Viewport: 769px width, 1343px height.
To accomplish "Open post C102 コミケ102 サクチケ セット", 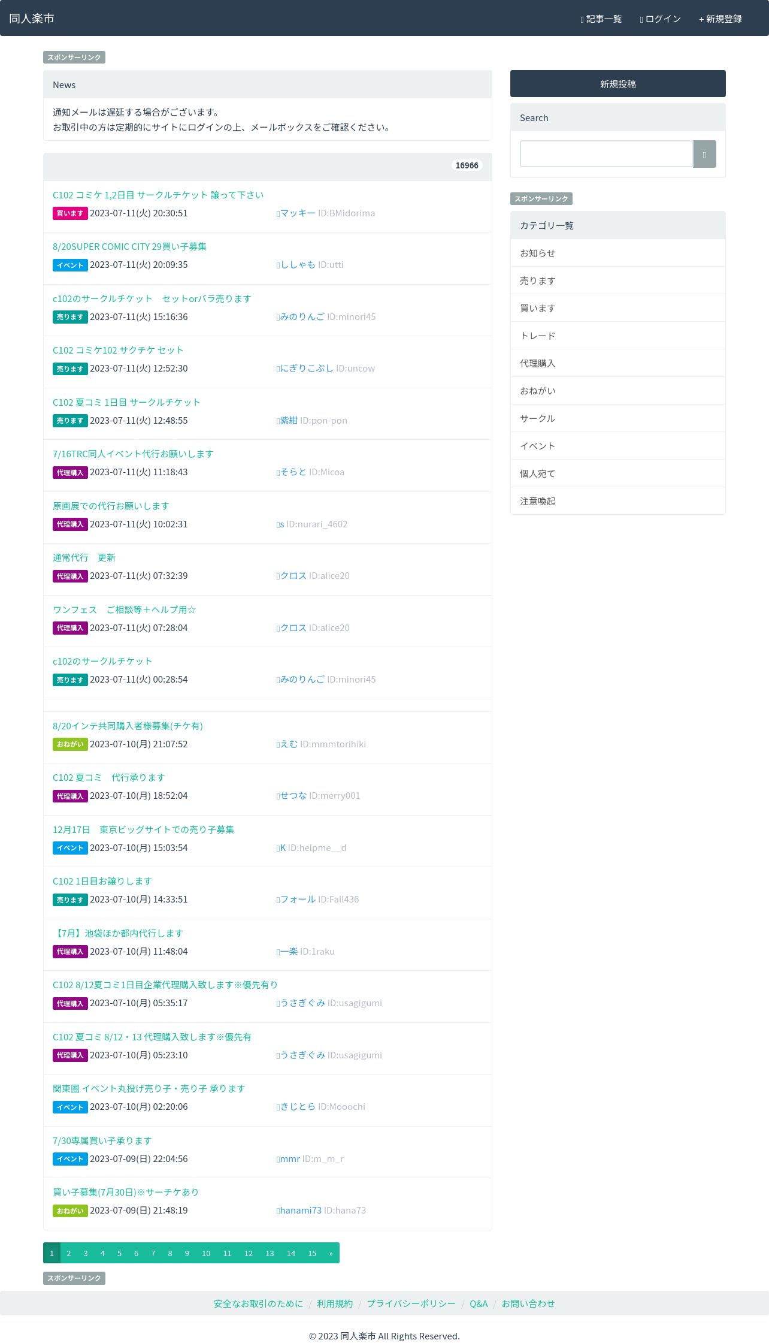I will [x=118, y=350].
